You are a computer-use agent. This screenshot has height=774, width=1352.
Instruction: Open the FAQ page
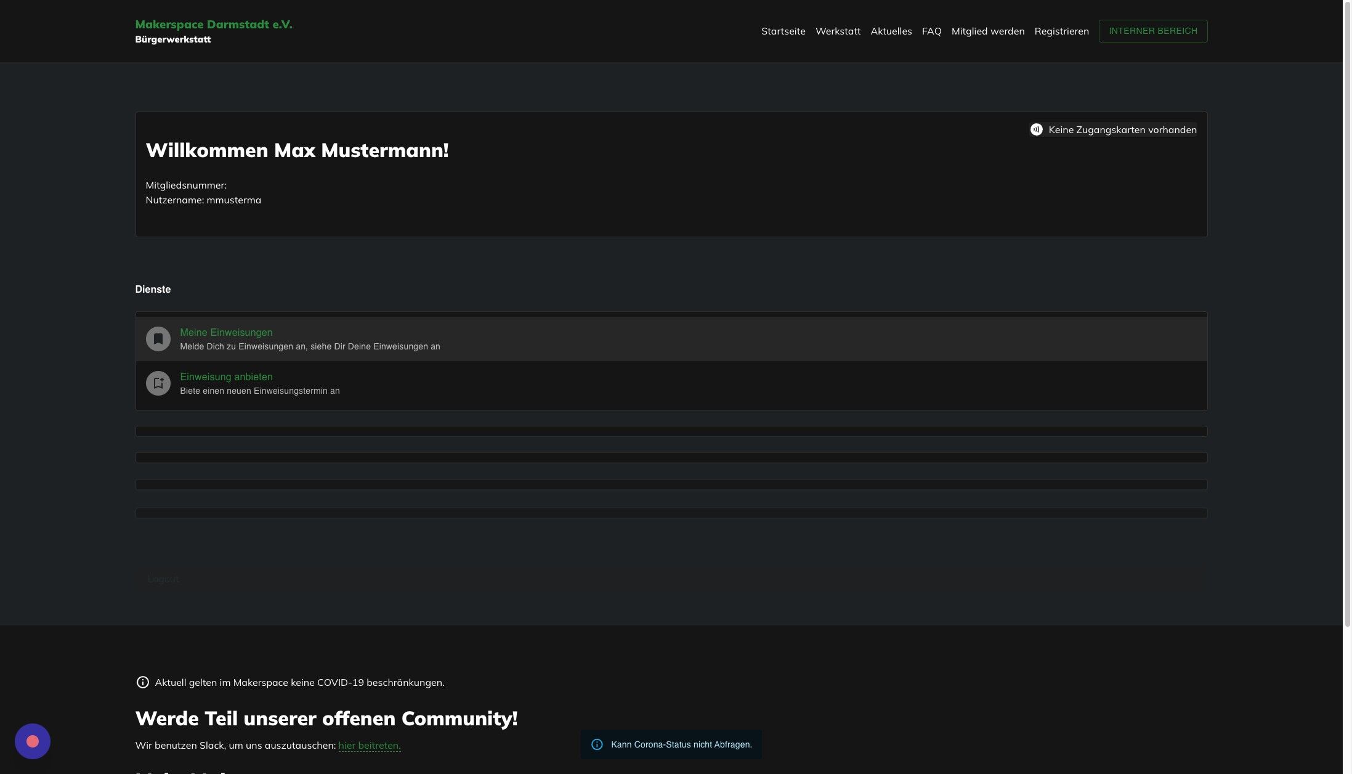pos(931,31)
